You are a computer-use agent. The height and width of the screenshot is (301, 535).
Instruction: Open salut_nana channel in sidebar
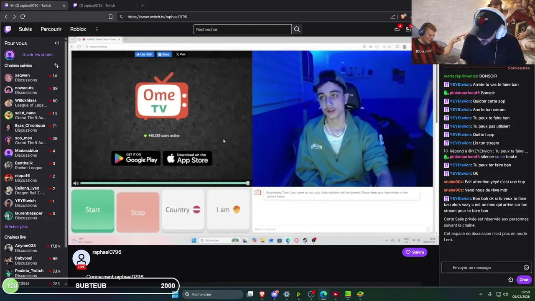(x=32, y=115)
